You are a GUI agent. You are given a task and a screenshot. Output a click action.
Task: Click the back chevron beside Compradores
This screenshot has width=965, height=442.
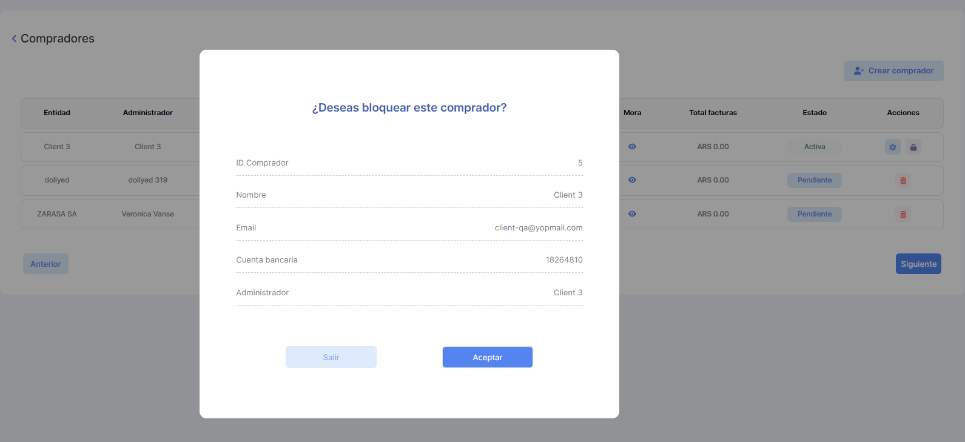point(14,39)
